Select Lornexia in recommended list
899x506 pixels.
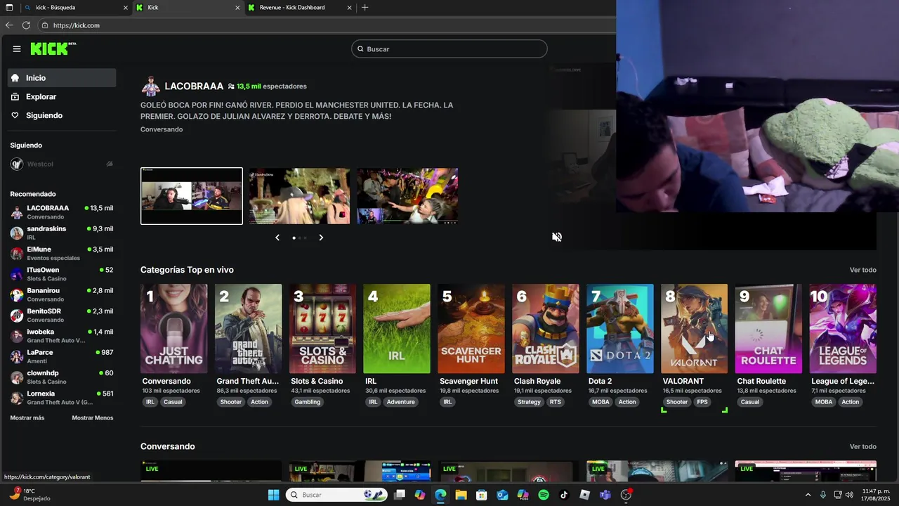(x=62, y=398)
